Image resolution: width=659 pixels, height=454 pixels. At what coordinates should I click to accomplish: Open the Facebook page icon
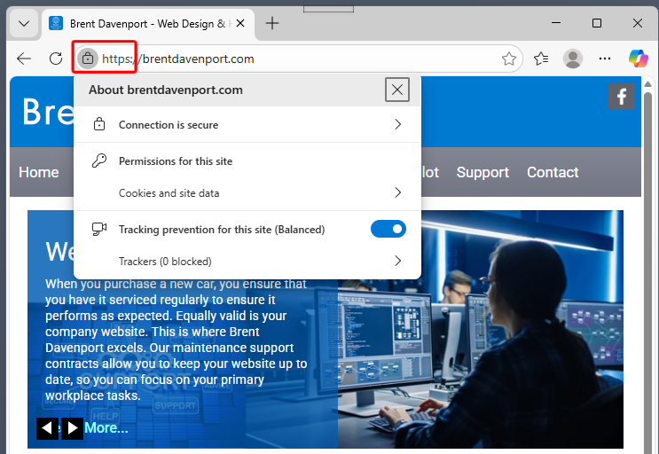621,96
